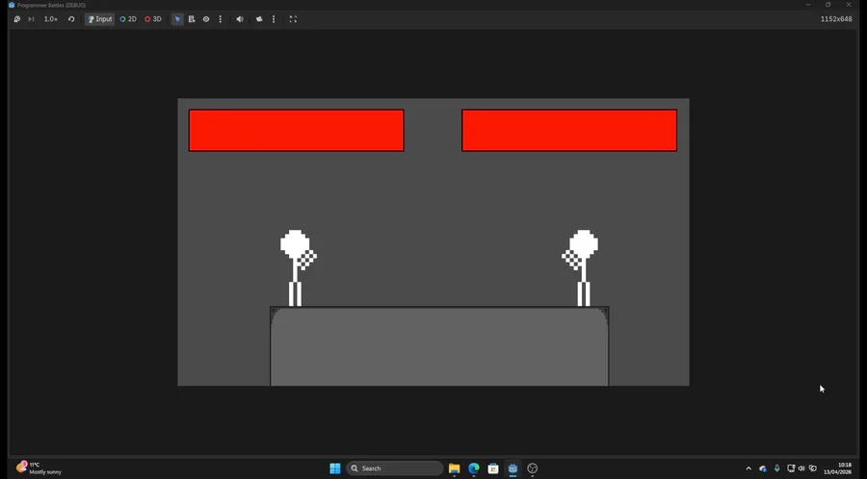Click the taskbar Search box
This screenshot has width=867, height=479.
pyautogui.click(x=395, y=468)
